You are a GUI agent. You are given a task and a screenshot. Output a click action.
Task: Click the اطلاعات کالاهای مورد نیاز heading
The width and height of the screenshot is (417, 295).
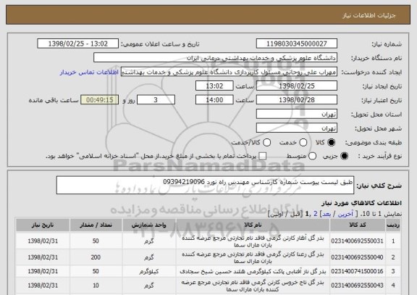click(x=362, y=203)
